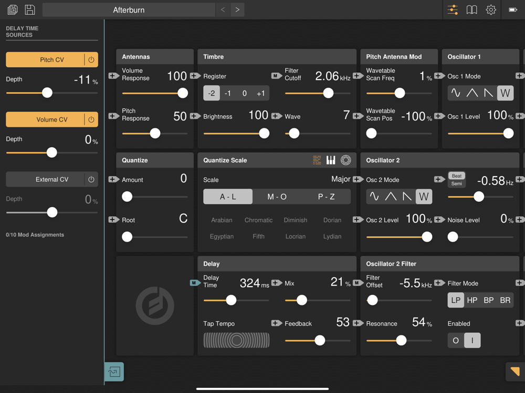This screenshot has height=393, width=525.
Task: Switch Quantize Scale to circle view icon
Action: click(346, 160)
